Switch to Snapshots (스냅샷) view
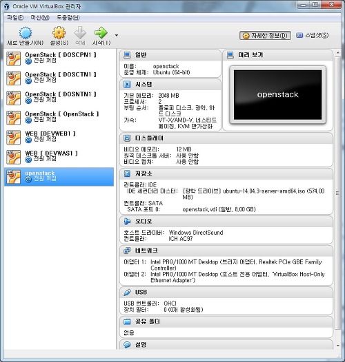Image resolution: width=345 pixels, height=362 pixels. pyautogui.click(x=313, y=35)
